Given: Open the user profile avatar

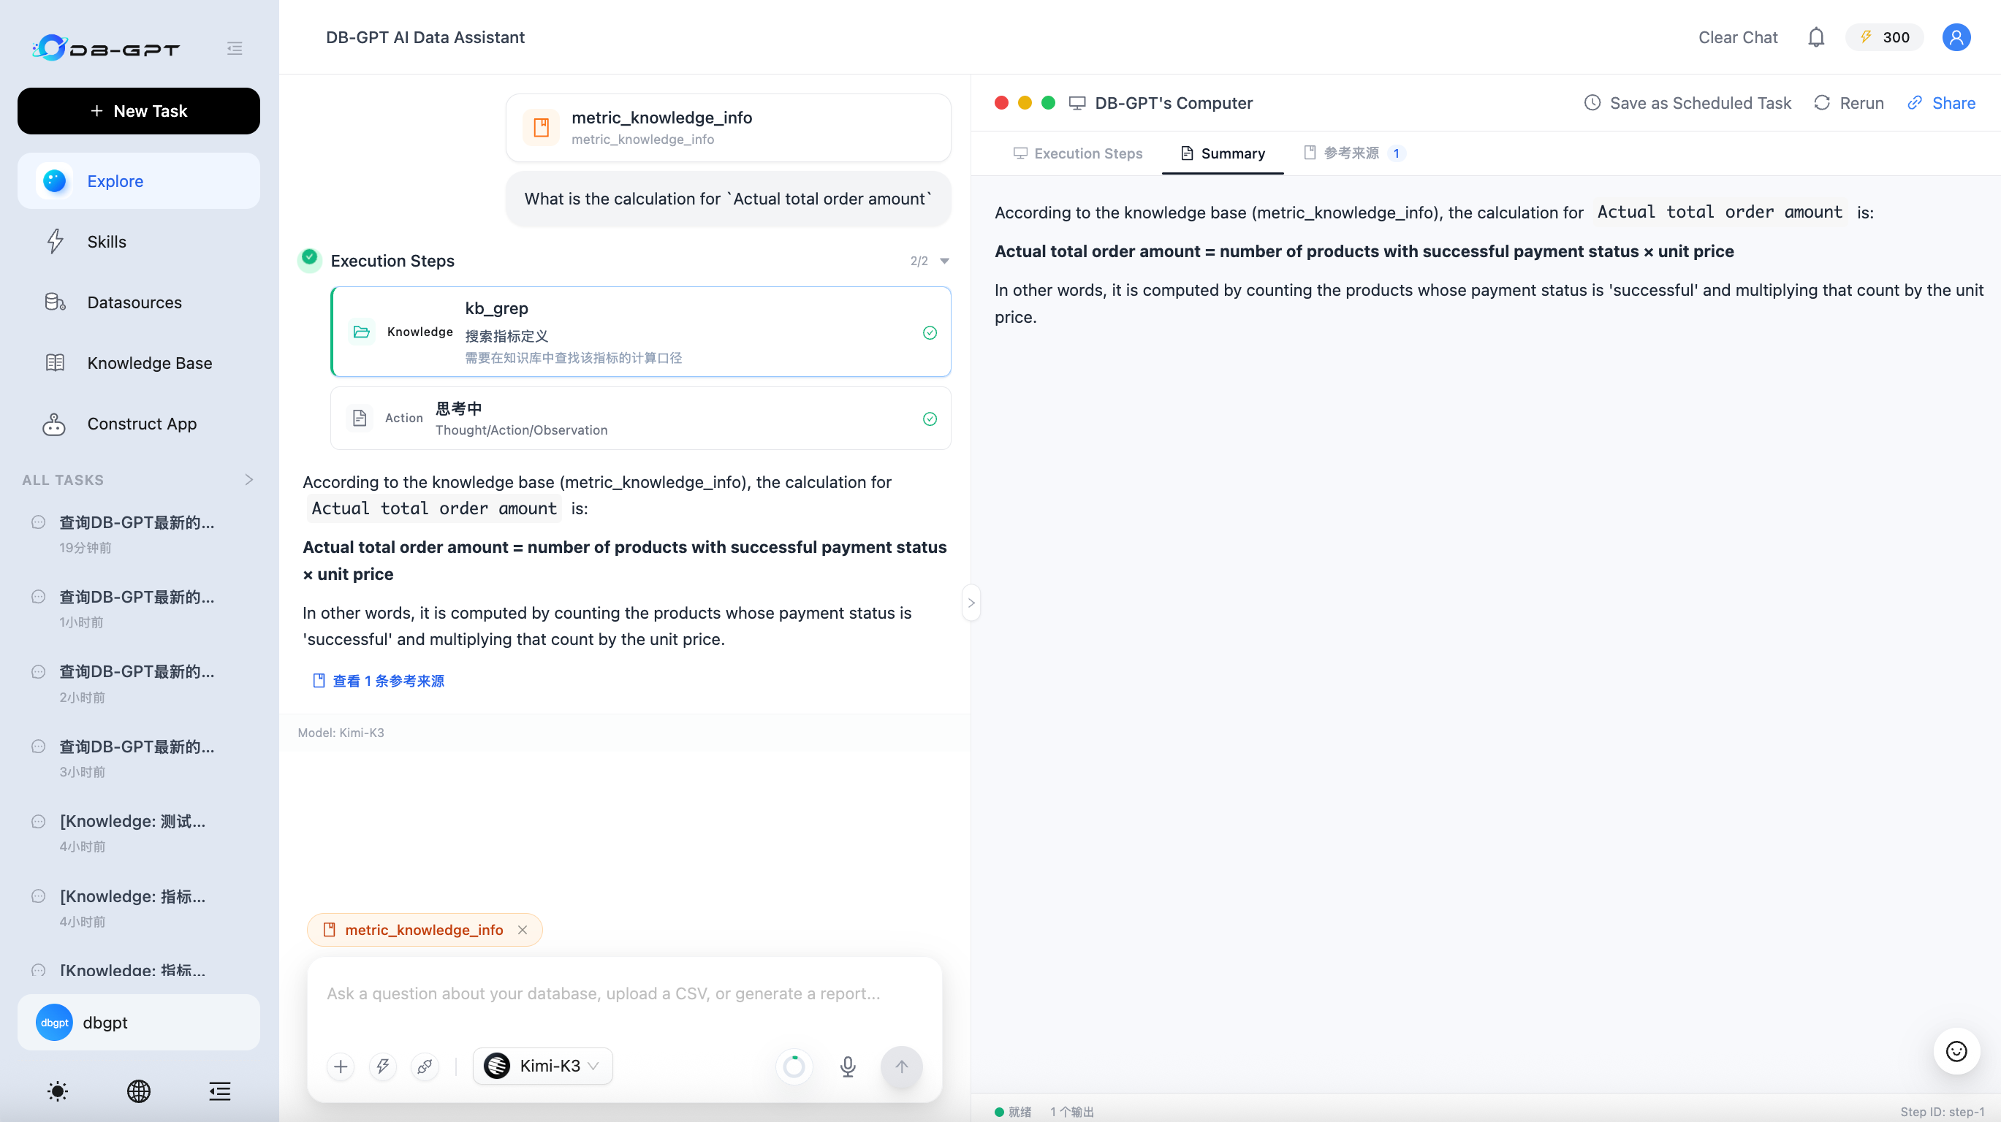Looking at the screenshot, I should pyautogui.click(x=1956, y=37).
